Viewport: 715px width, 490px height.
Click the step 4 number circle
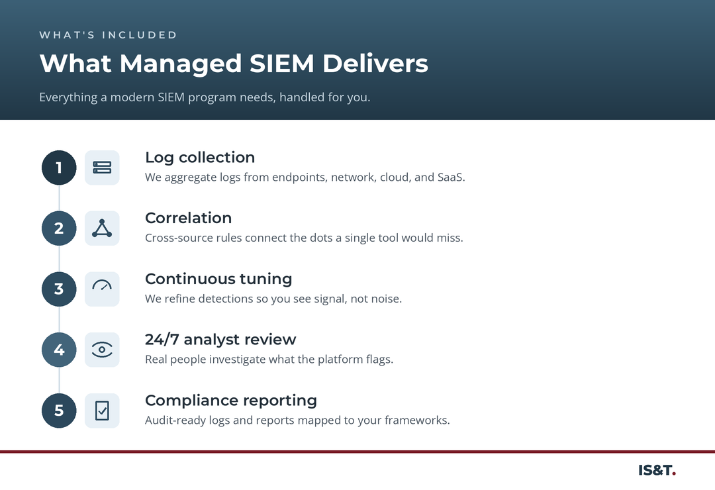tap(59, 350)
